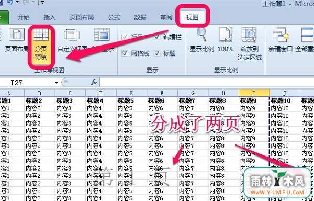
Task: Click cell 标题4
Action: (x=100, y=100)
